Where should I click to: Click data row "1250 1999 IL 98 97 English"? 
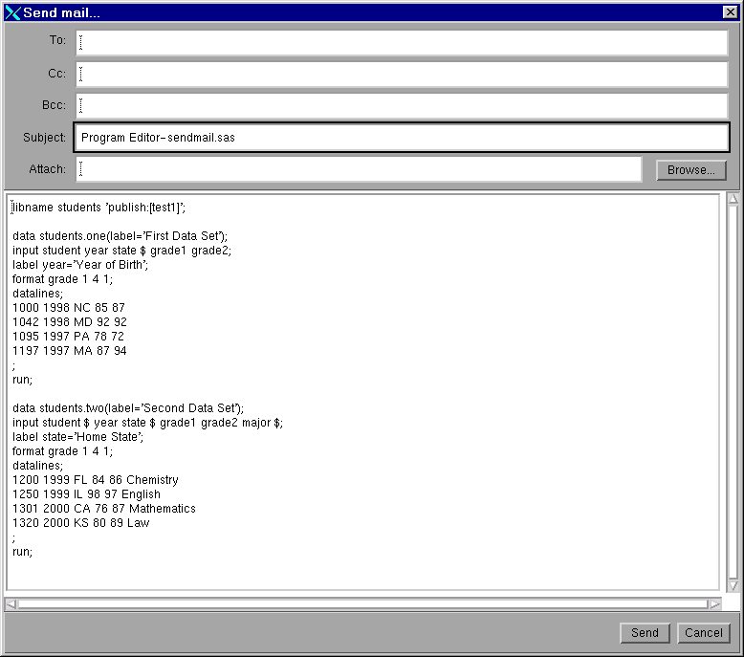tap(86, 494)
